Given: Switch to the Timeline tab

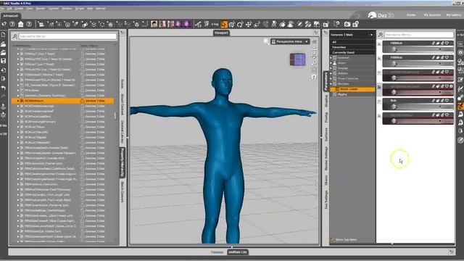Looking at the screenshot, I should tap(217, 252).
